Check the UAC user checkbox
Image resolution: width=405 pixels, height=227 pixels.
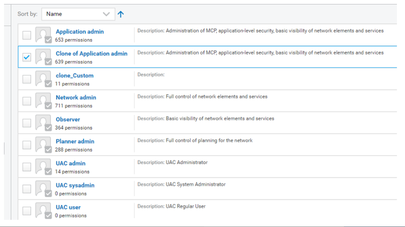point(27,211)
